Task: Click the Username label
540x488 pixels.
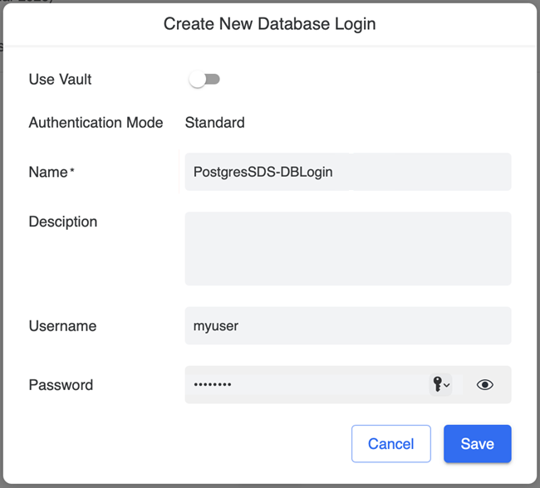Action: [62, 326]
